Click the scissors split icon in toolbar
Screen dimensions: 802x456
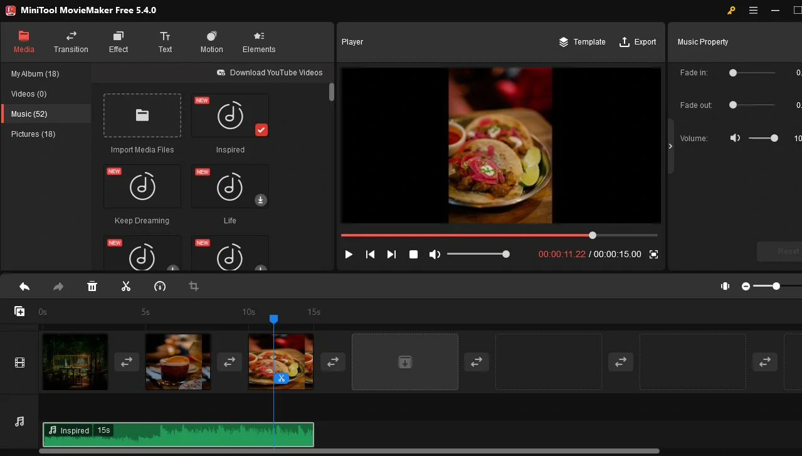tap(126, 287)
